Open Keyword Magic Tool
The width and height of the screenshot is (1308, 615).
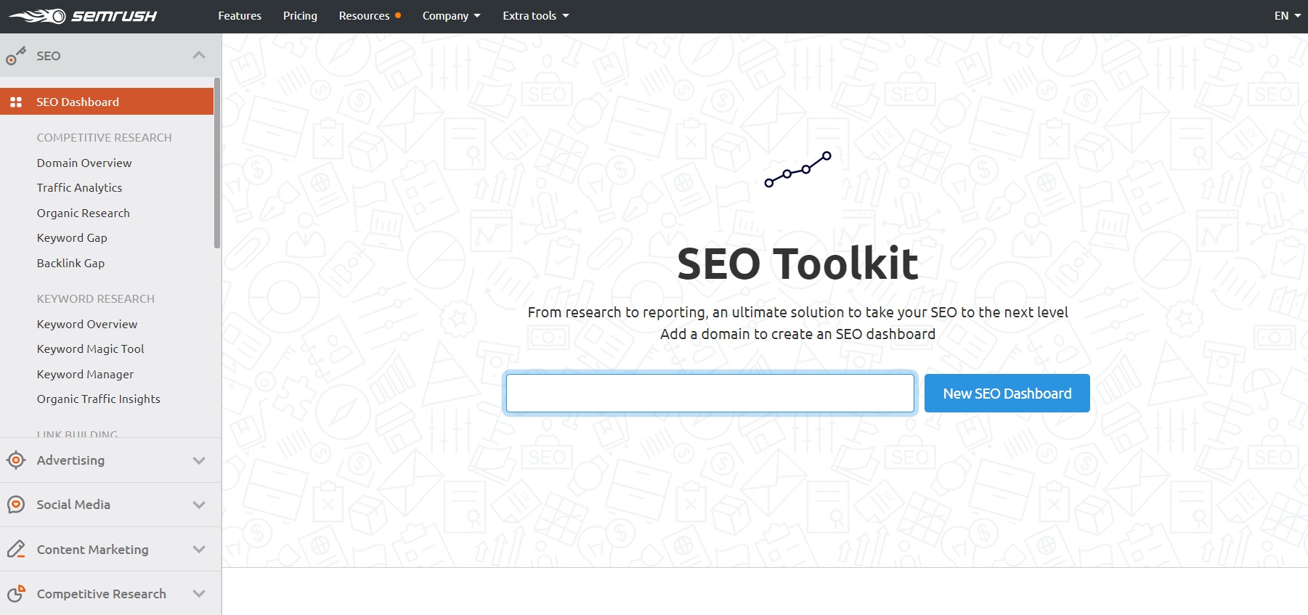click(x=91, y=349)
